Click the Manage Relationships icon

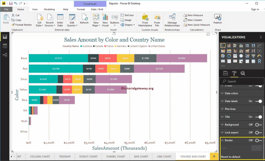coord(172,19)
